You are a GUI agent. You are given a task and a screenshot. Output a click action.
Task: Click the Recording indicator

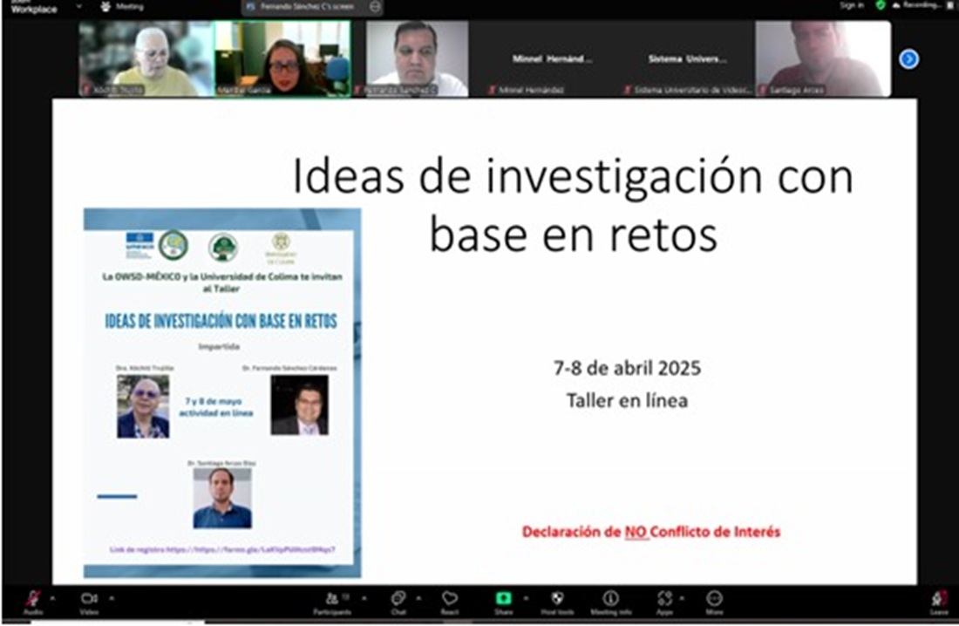click(x=921, y=5)
